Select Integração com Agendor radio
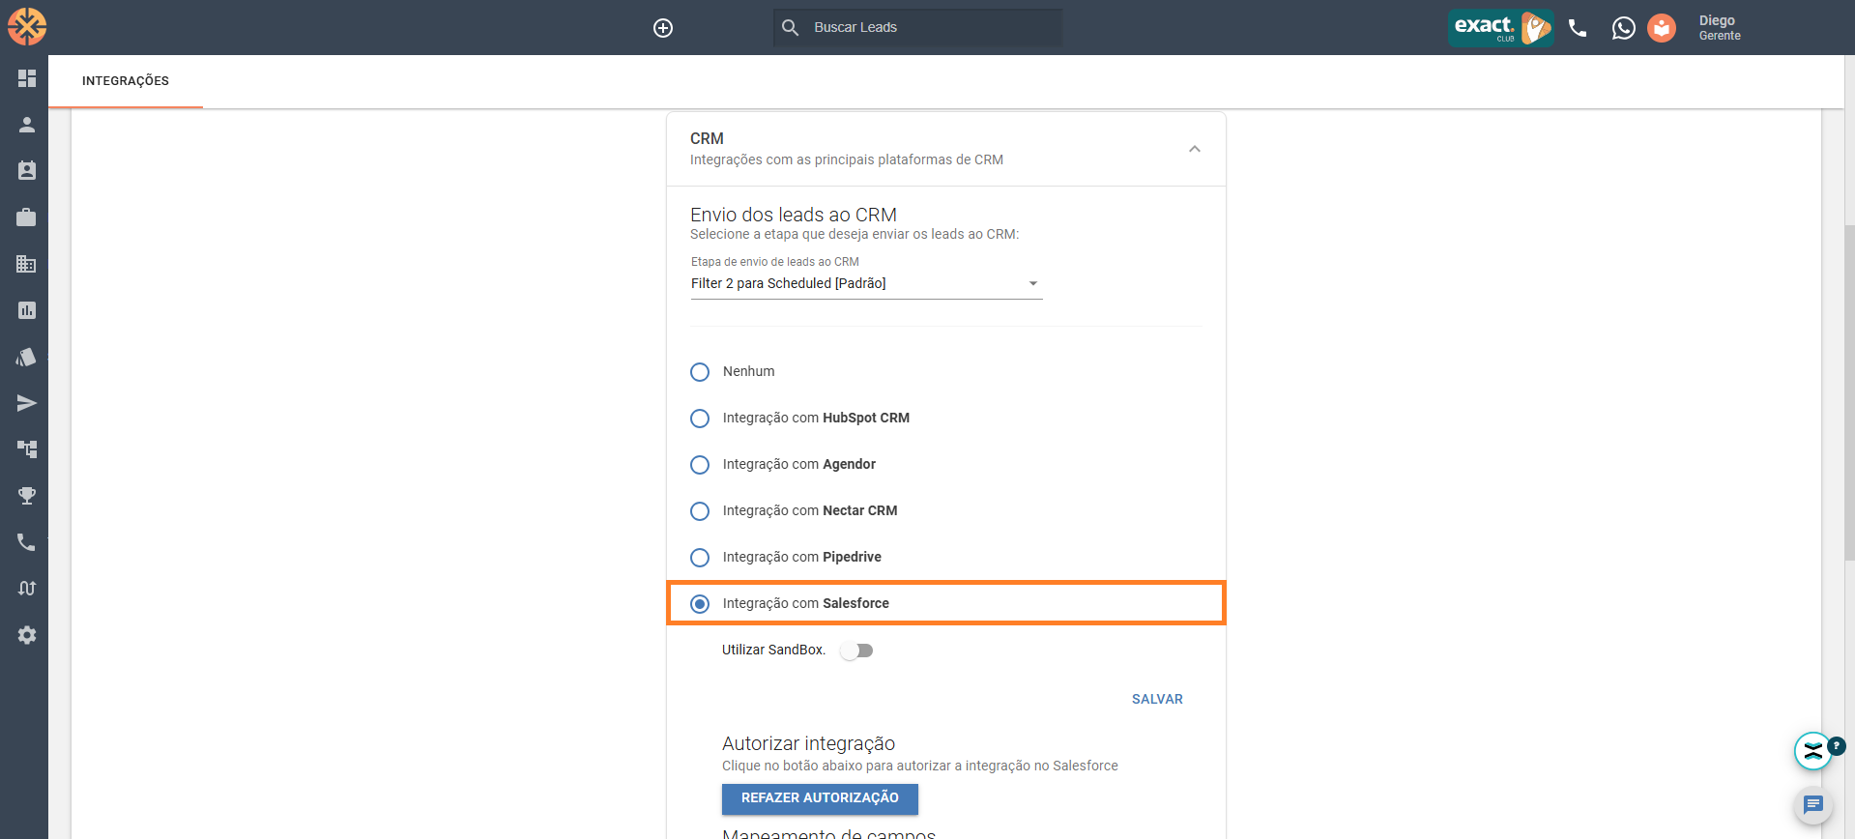Screen dimensions: 1855x839 (x=700, y=465)
